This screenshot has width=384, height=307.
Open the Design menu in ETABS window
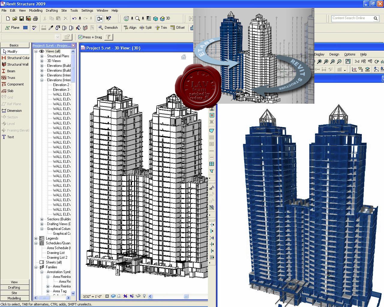pyautogui.click(x=334, y=54)
